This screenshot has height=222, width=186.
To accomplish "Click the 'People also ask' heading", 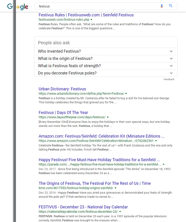I will [54, 43].
